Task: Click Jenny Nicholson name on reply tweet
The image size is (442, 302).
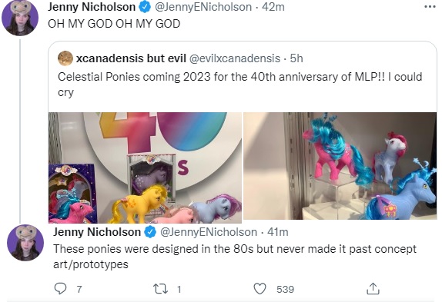Action: pos(97,232)
